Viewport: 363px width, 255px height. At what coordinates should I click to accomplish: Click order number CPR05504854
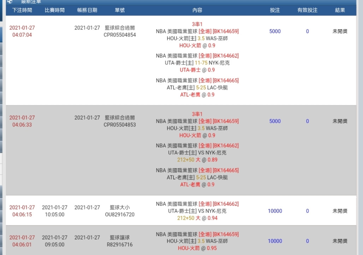120,35
